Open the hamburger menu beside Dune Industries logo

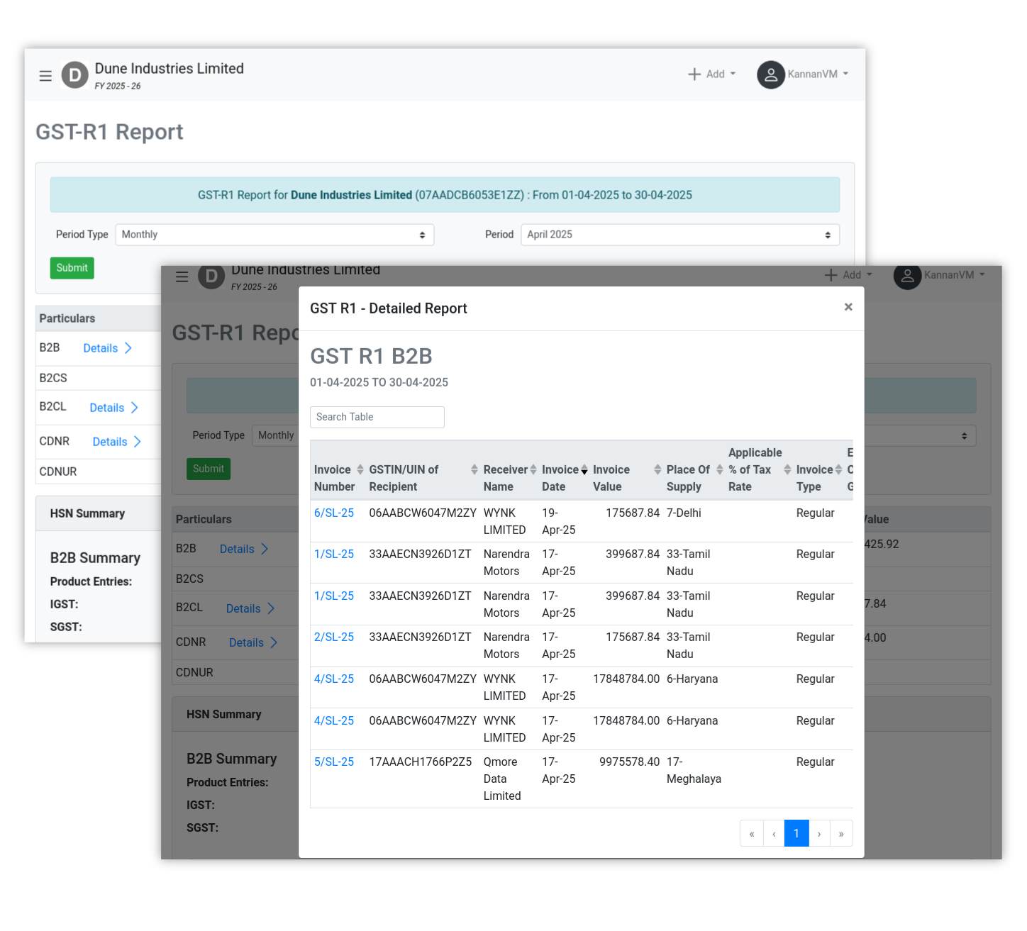45,76
